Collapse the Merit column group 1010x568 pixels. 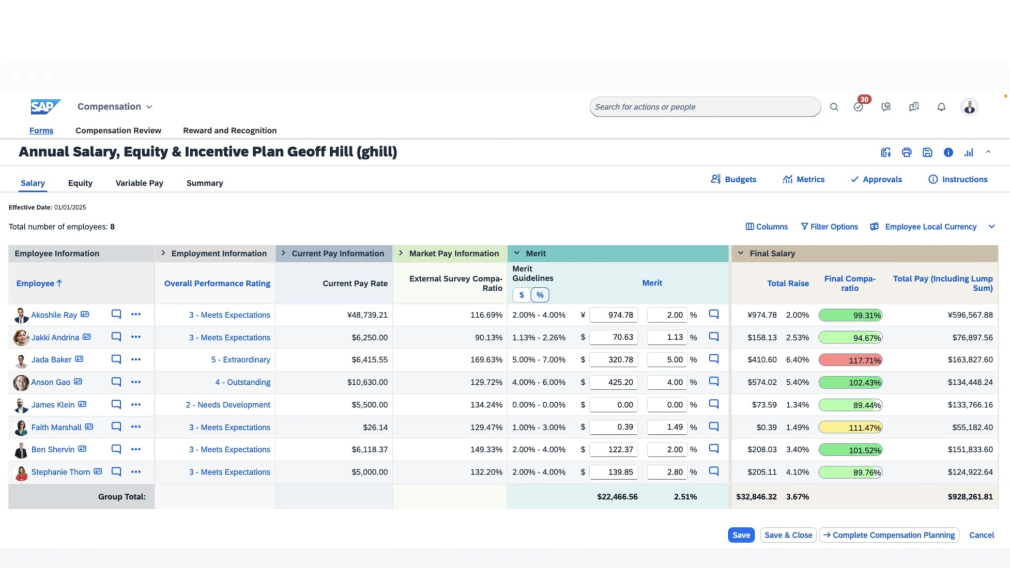click(x=516, y=253)
